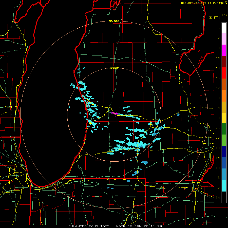Screen dimensions: 228x228
Task: Click the bright red 50 kft swatch
Action: pyautogui.click(x=224, y=73)
